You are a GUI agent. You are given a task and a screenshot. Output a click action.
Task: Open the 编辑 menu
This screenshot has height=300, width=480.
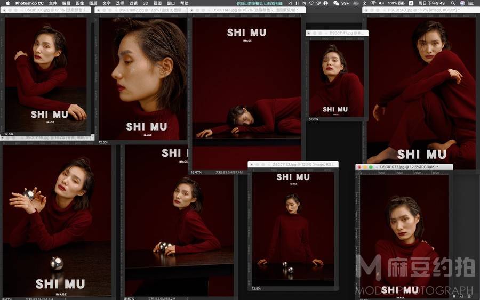(66, 3)
